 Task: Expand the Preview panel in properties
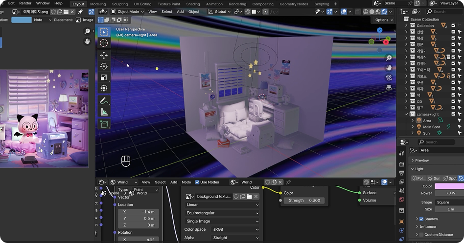click(x=421, y=160)
